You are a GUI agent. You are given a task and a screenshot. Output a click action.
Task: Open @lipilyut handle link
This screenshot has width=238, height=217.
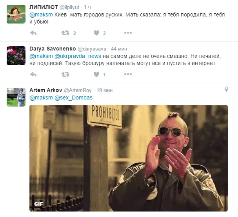pos(69,7)
